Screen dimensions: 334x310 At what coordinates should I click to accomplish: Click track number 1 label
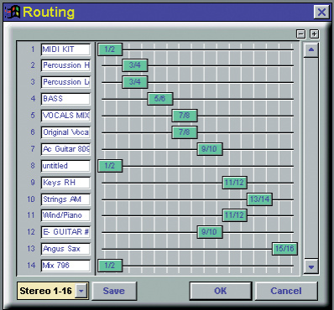click(33, 49)
